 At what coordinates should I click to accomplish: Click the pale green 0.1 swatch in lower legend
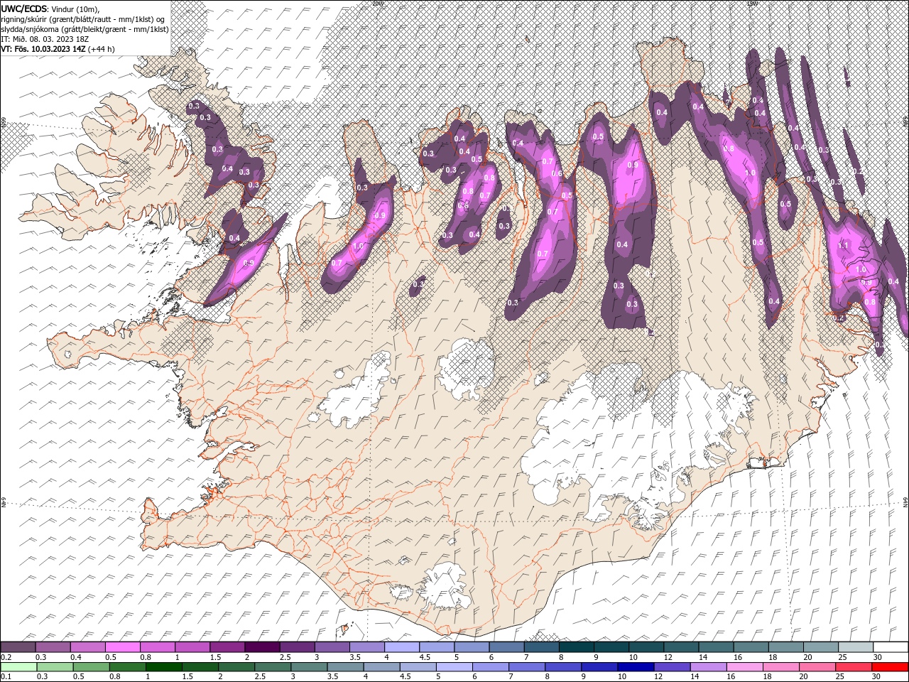point(18,667)
